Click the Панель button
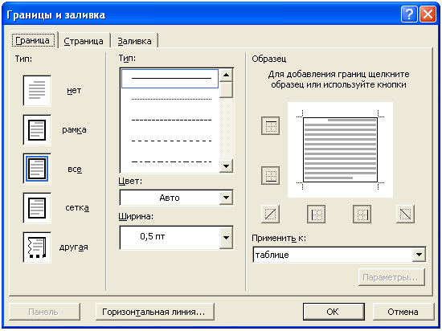The image size is (442, 331). (44, 312)
